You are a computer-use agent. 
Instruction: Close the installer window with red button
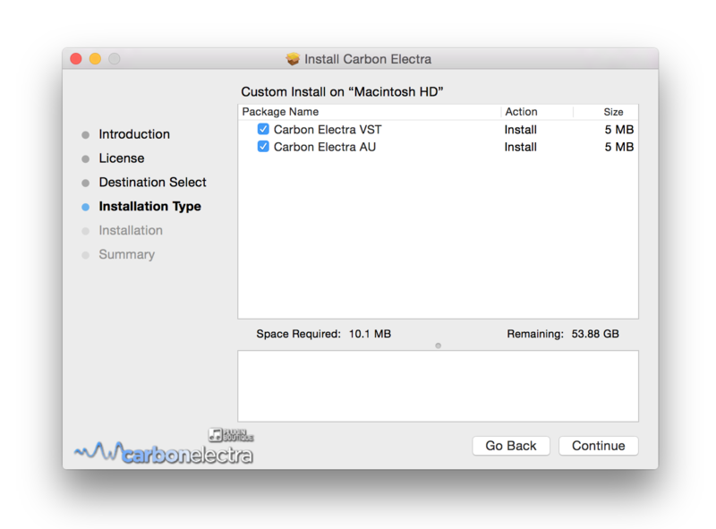pos(76,59)
